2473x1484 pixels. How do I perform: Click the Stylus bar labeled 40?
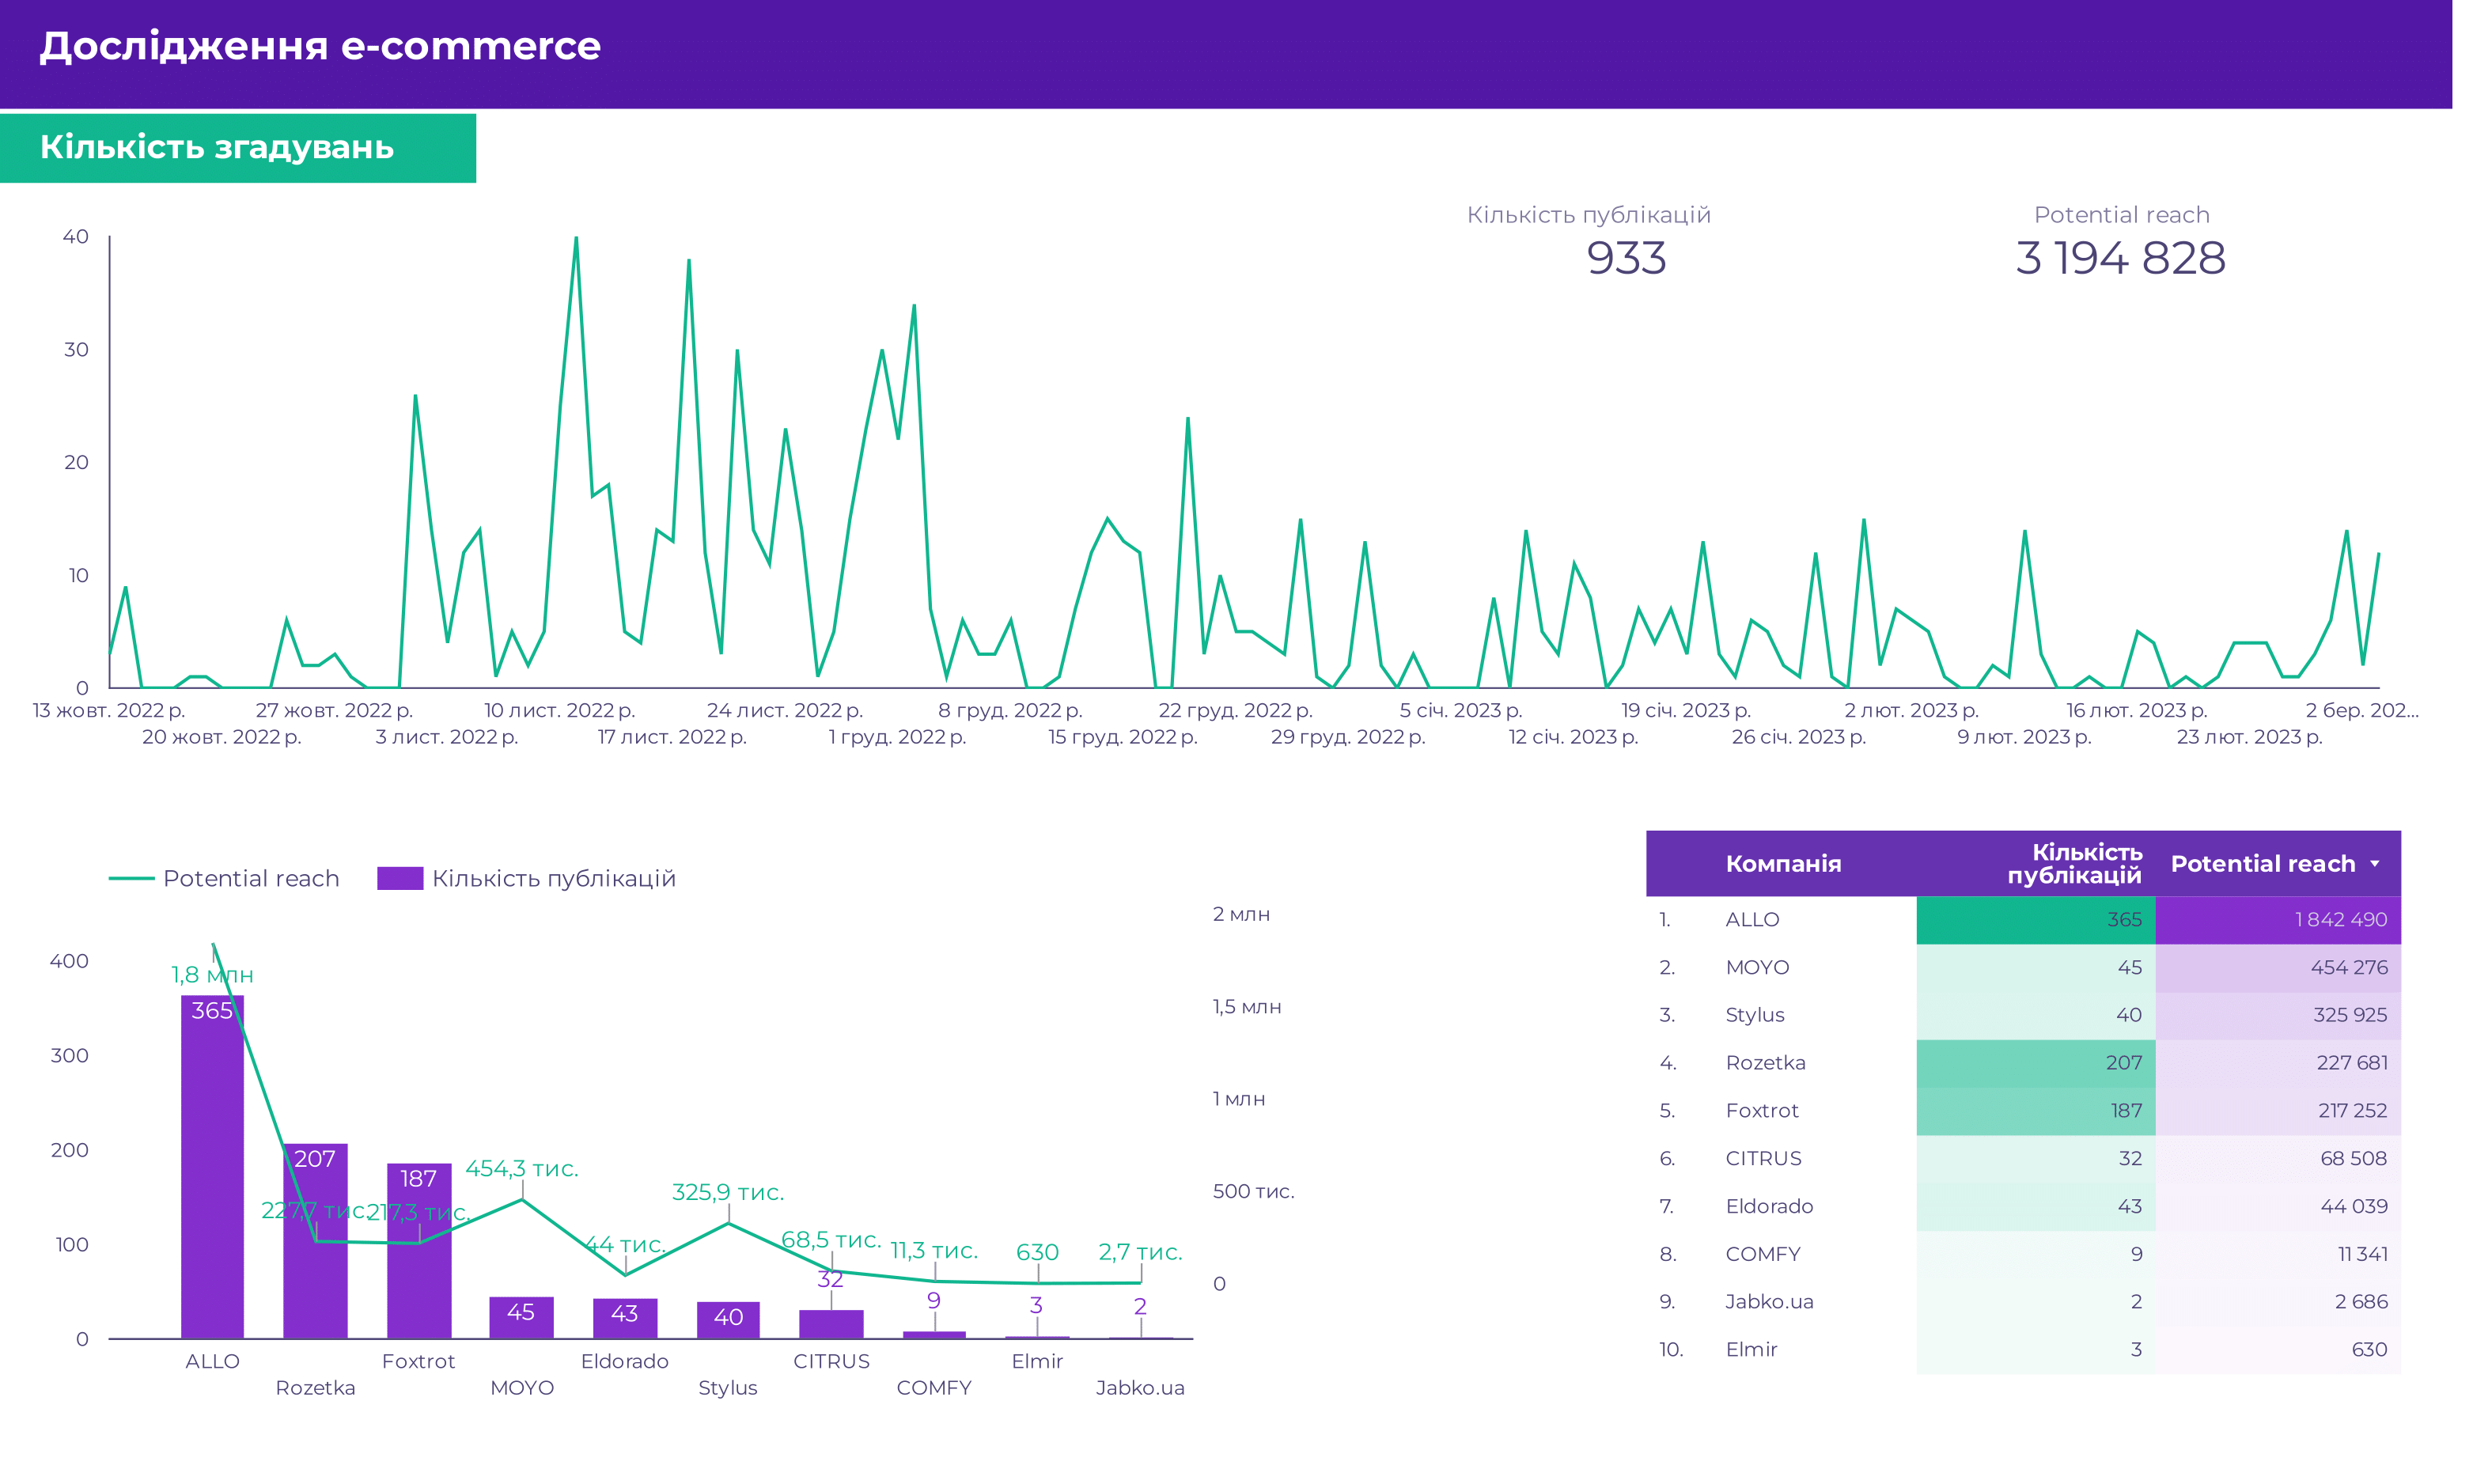[x=727, y=1321]
